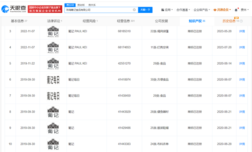Click the trademark logo in row 10
The height and width of the screenshot is (152, 252).
pos(53,144)
